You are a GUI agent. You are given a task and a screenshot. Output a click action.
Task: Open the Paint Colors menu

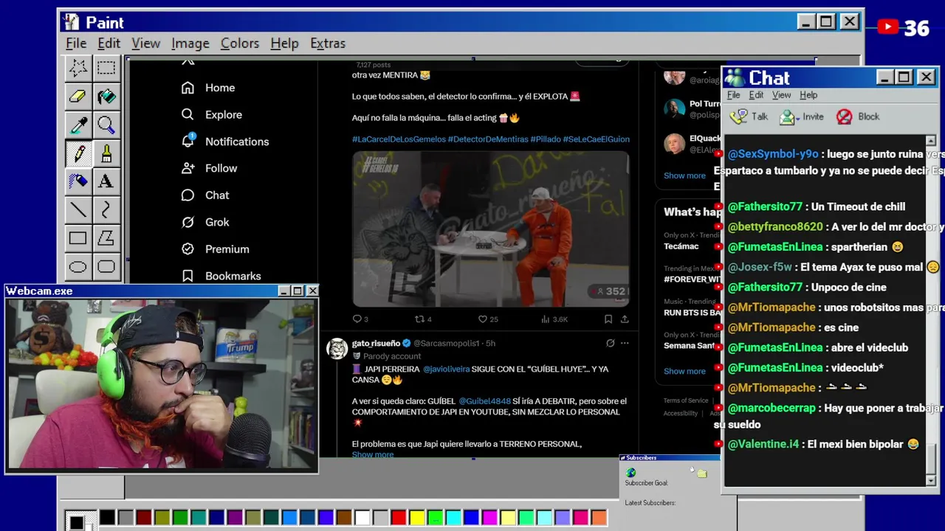click(240, 44)
